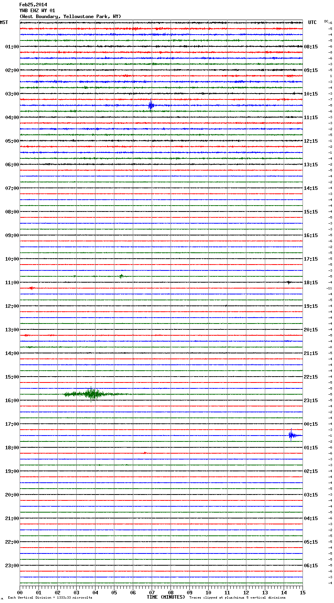Click the red blip after 13:00 MST

coord(26,335)
